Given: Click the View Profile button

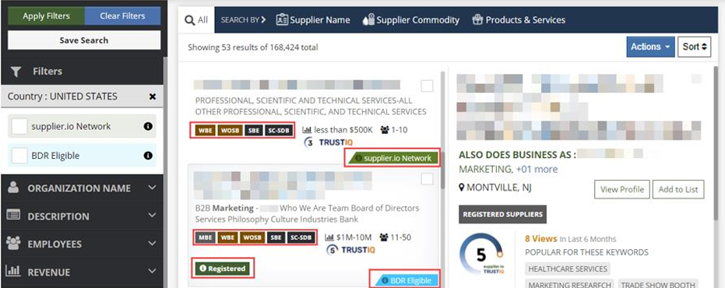Looking at the screenshot, I should click(x=622, y=189).
